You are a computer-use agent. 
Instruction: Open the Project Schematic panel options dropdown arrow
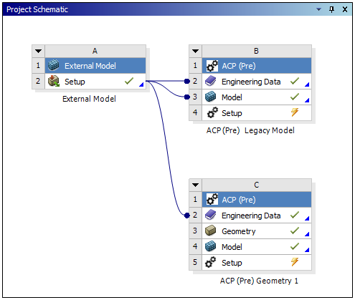coord(318,9)
